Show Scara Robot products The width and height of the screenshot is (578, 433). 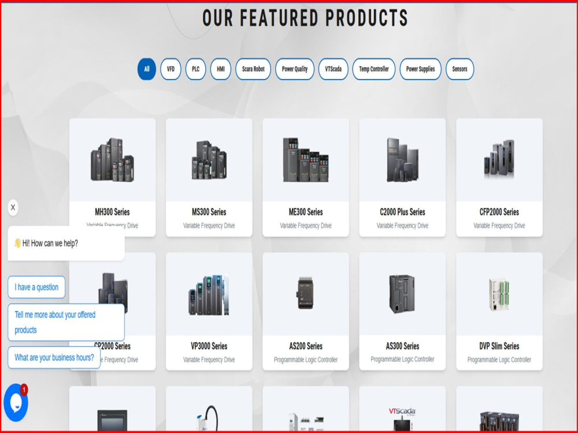coord(253,69)
